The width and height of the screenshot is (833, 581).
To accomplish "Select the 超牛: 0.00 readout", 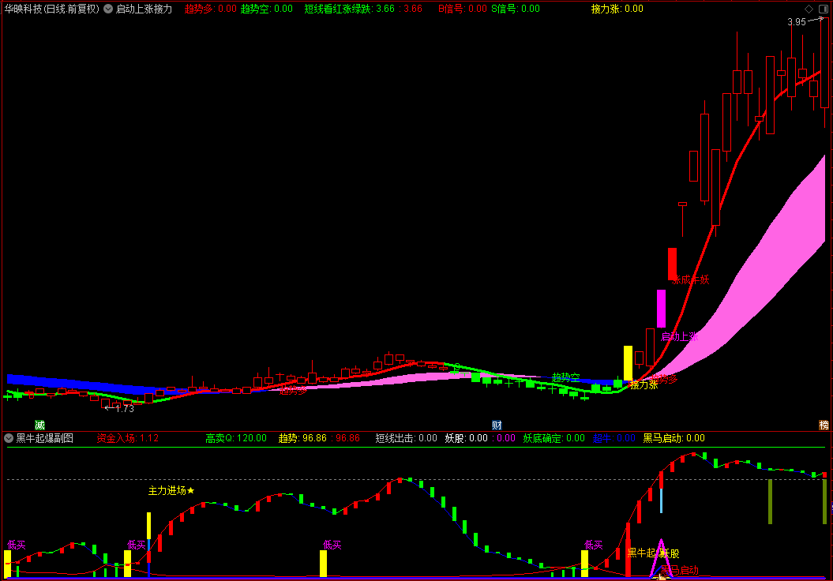I will coord(614,438).
